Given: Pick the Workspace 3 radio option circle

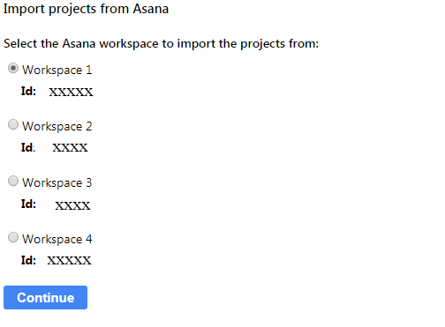Looking at the screenshot, I should [13, 181].
